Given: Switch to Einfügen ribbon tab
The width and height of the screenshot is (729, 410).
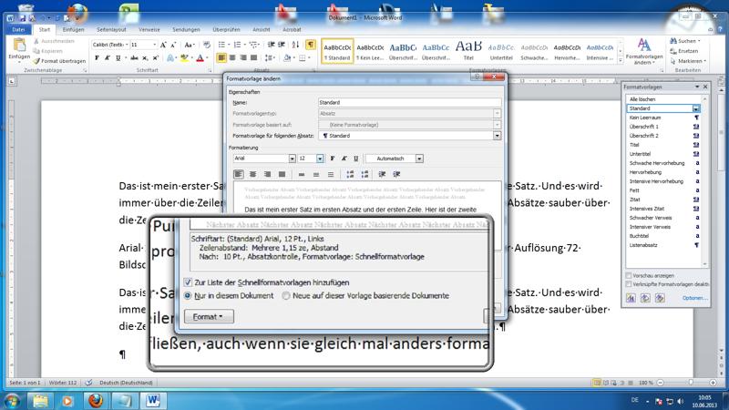Looking at the screenshot, I should click(74, 29).
